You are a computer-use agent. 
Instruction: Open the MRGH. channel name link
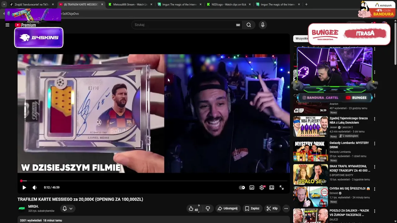33,207
